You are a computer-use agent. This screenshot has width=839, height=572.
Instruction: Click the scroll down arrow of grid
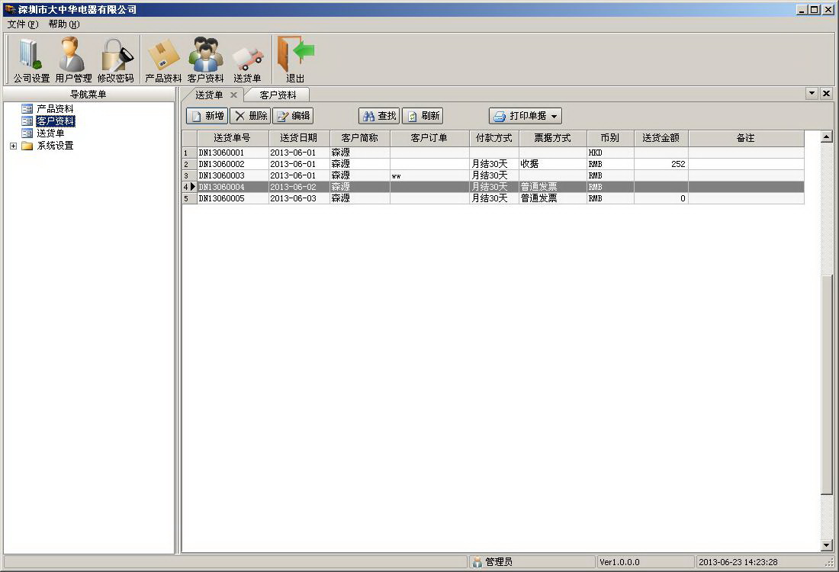pos(826,545)
